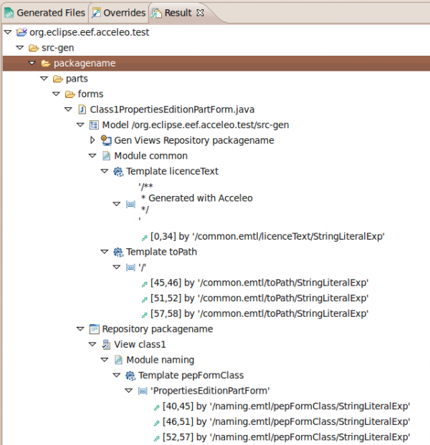Click the Gen Views Repository packagename icon
430x445 pixels.
pyautogui.click(x=106, y=140)
